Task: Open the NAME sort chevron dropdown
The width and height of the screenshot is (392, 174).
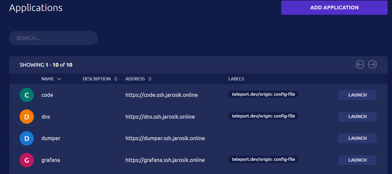Action: (x=59, y=79)
